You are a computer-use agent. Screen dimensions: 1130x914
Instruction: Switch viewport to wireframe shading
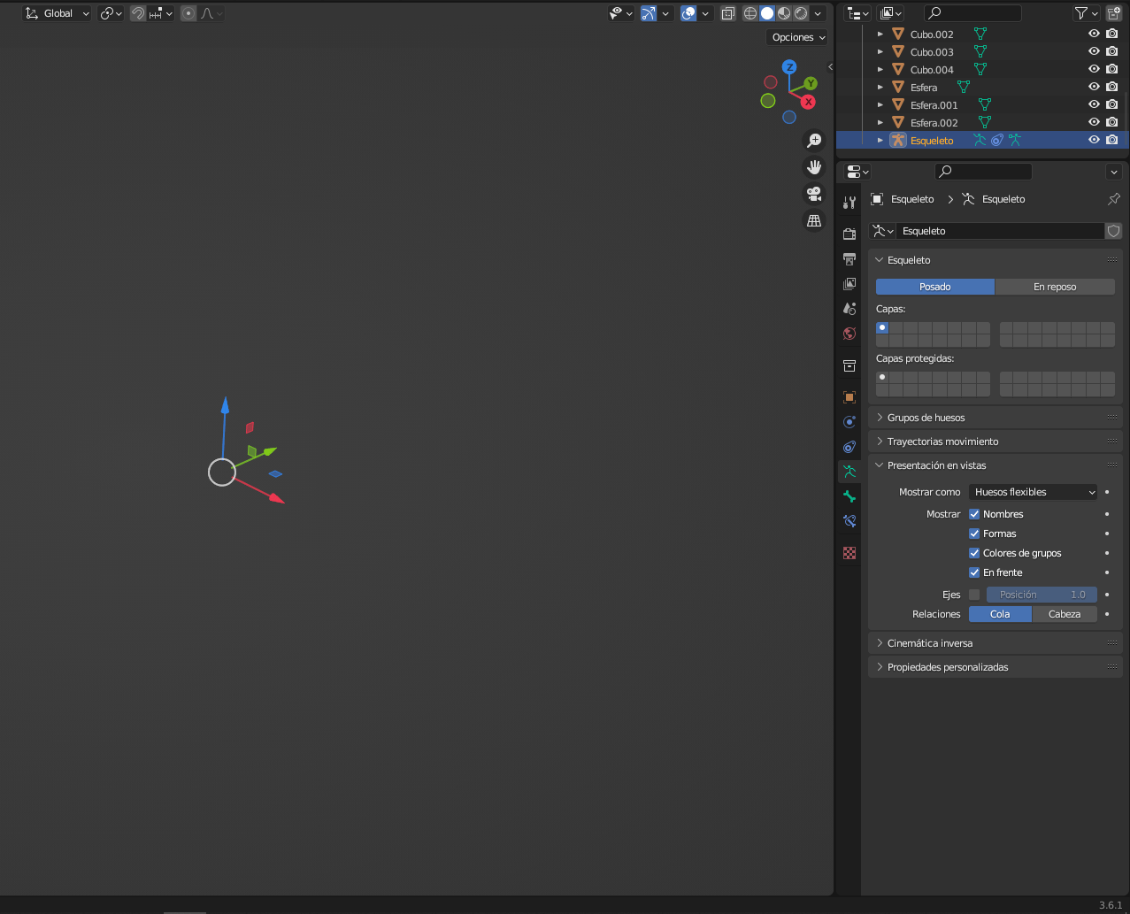click(750, 12)
